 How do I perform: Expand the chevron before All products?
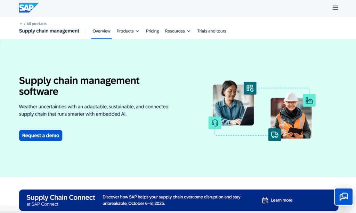tap(21, 24)
